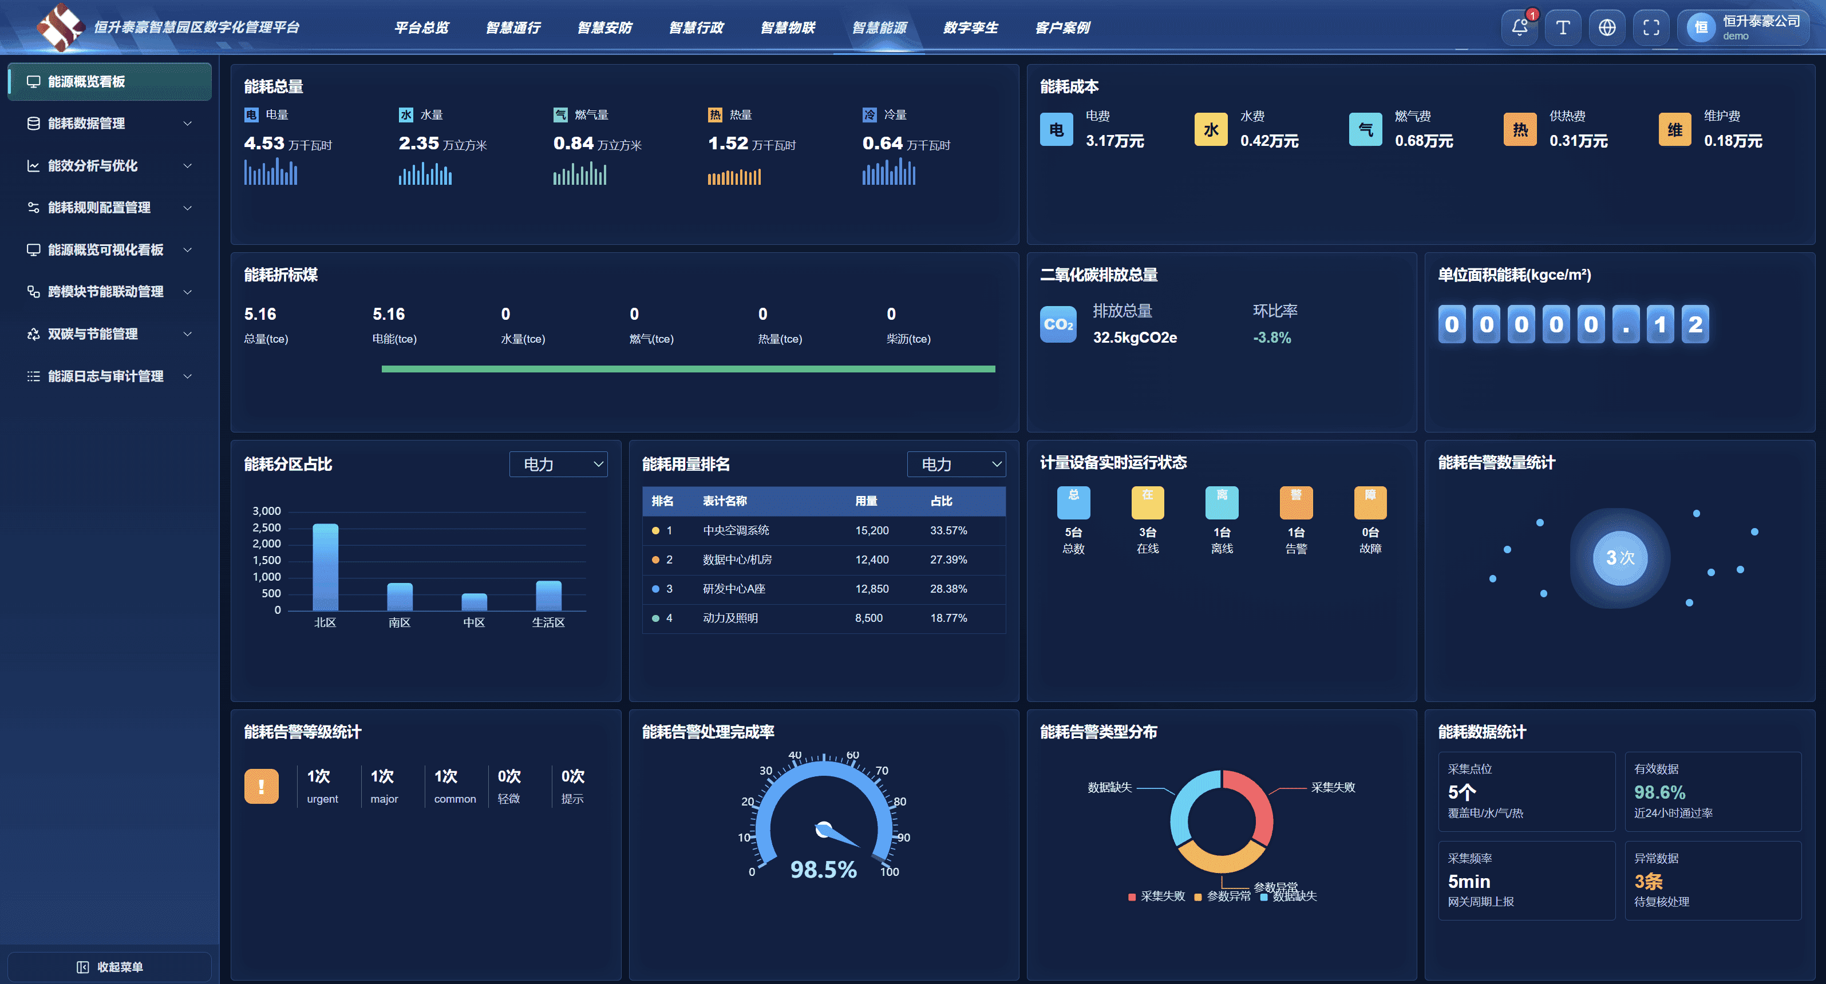Viewport: 1826px width, 984px height.
Task: Toggle the 参数异常 legend item
Action: pyautogui.click(x=1223, y=896)
